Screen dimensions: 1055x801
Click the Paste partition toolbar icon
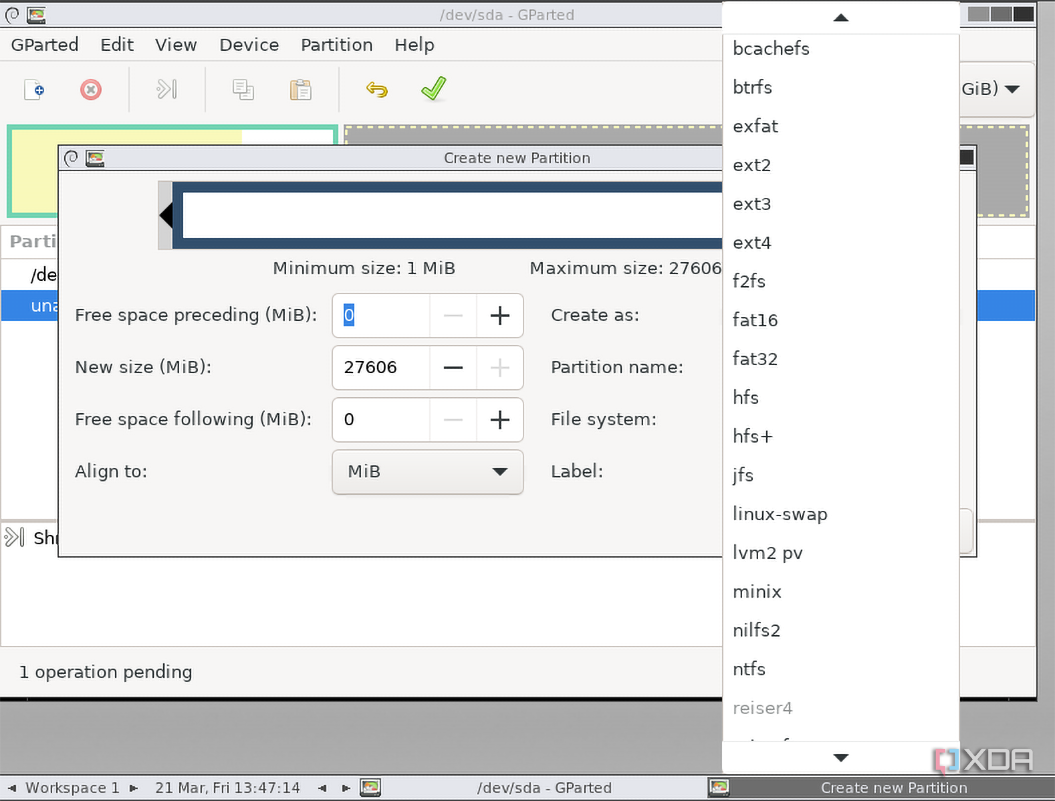click(x=301, y=90)
